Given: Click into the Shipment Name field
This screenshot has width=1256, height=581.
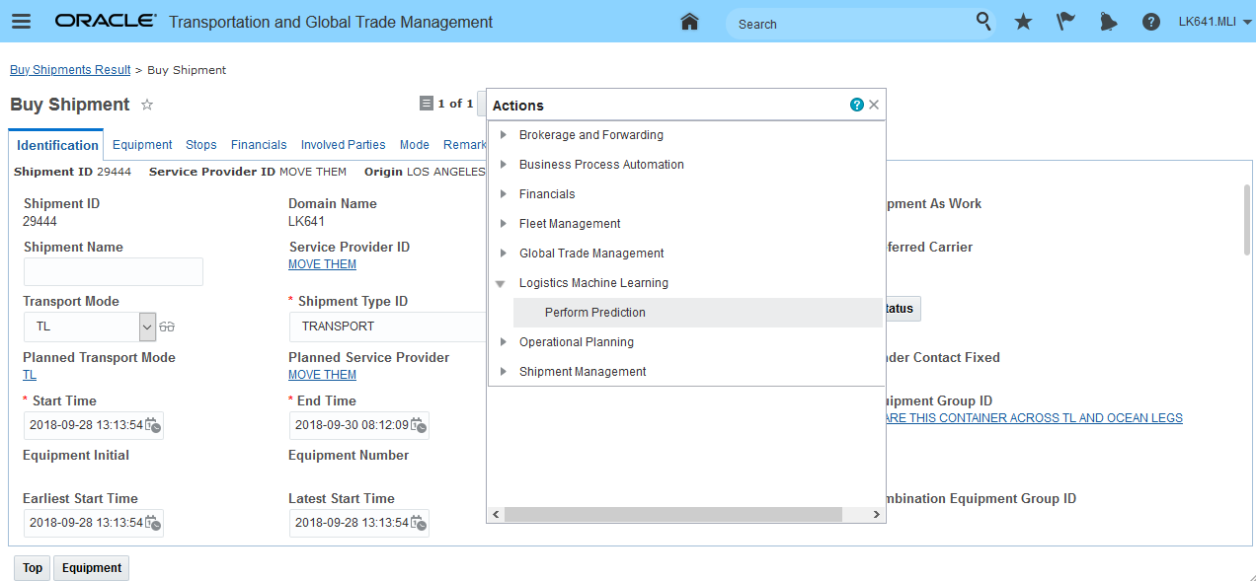Looking at the screenshot, I should coord(114,272).
